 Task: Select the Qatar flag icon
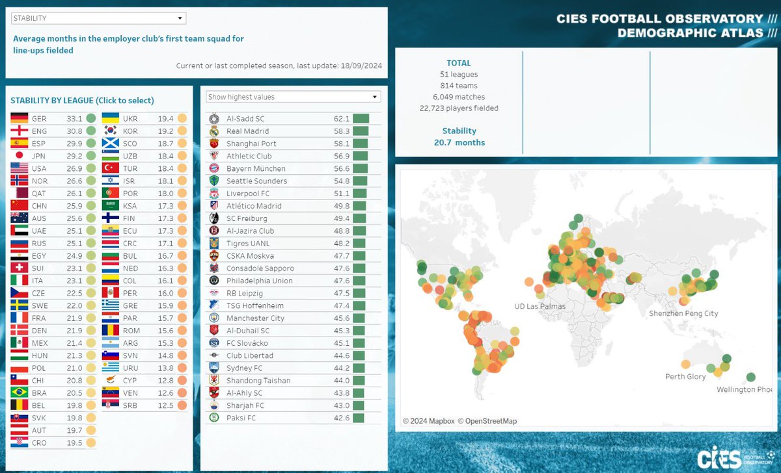click(x=20, y=194)
